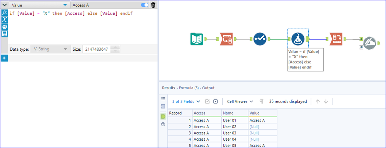
Task: Click the Record column header
Action: [x=180, y=113]
